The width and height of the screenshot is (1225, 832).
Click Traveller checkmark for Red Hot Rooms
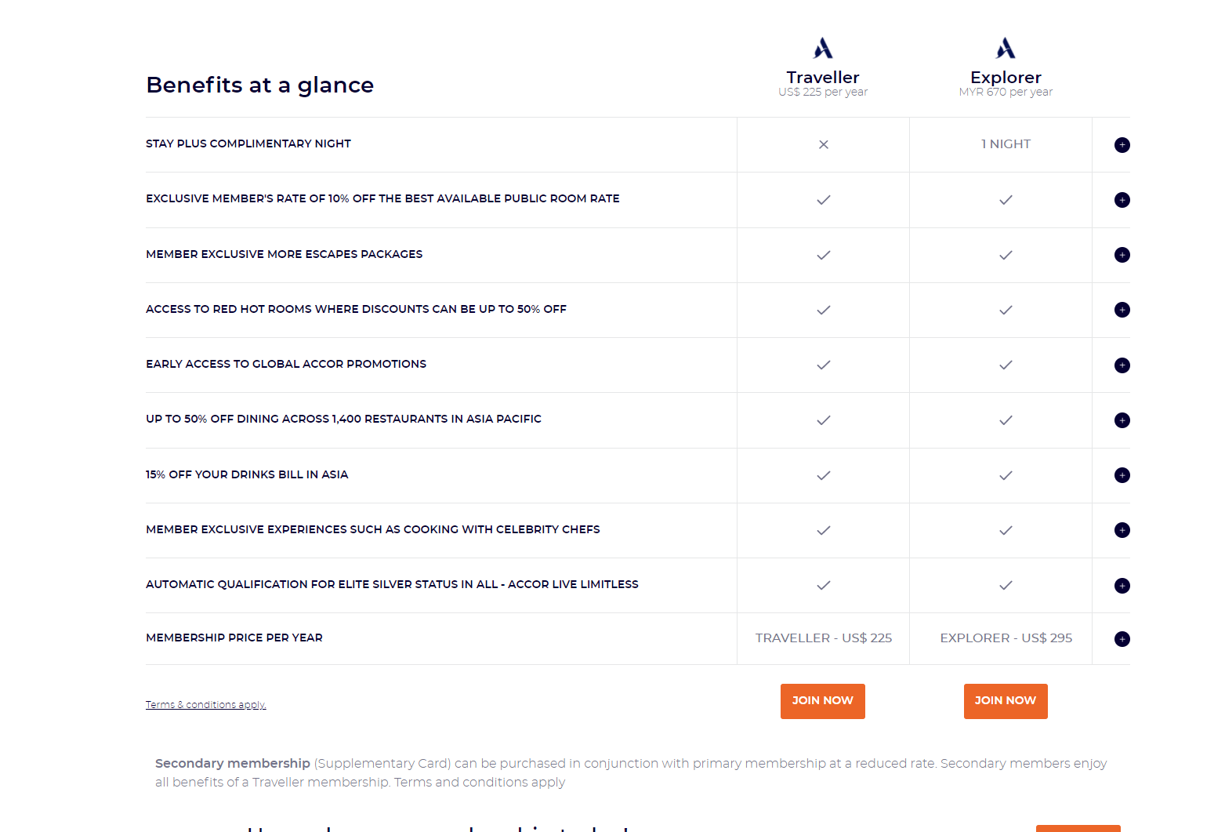pyautogui.click(x=824, y=310)
